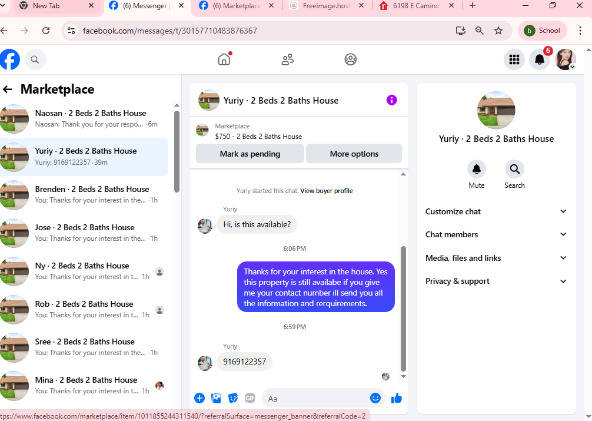This screenshot has height=421, width=592.
Task: Expand Privacy & support section
Action: [x=496, y=281]
